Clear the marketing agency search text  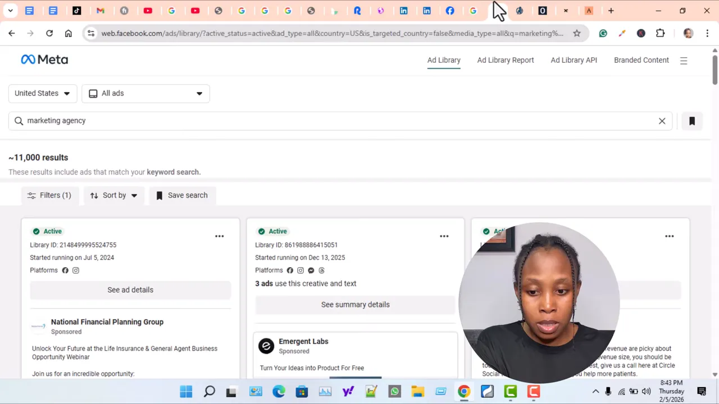point(662,121)
